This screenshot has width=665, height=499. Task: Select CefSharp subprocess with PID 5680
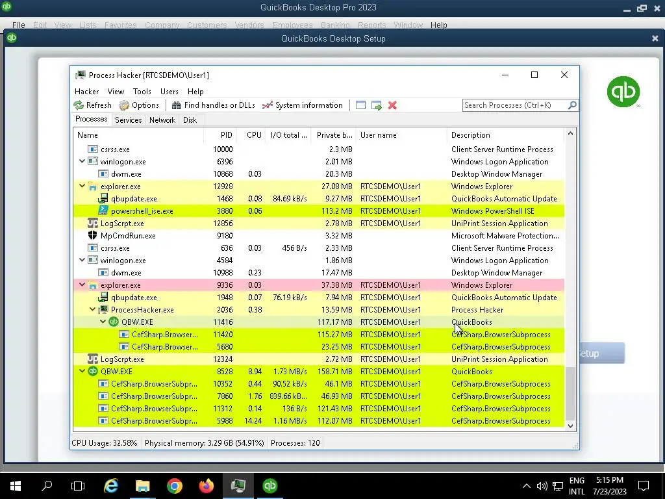pyautogui.click(x=318, y=347)
